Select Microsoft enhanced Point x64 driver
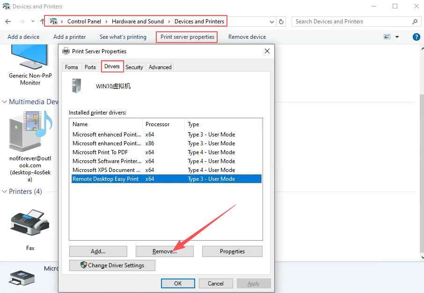Image resolution: width=424 pixels, height=293 pixels. click(x=166, y=135)
